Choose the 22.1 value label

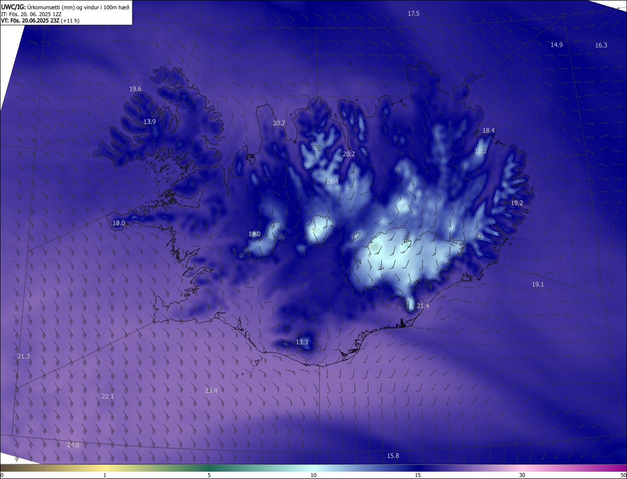point(108,396)
